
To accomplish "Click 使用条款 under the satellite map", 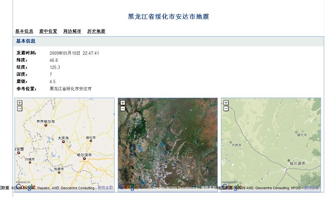I will click(208, 188).
